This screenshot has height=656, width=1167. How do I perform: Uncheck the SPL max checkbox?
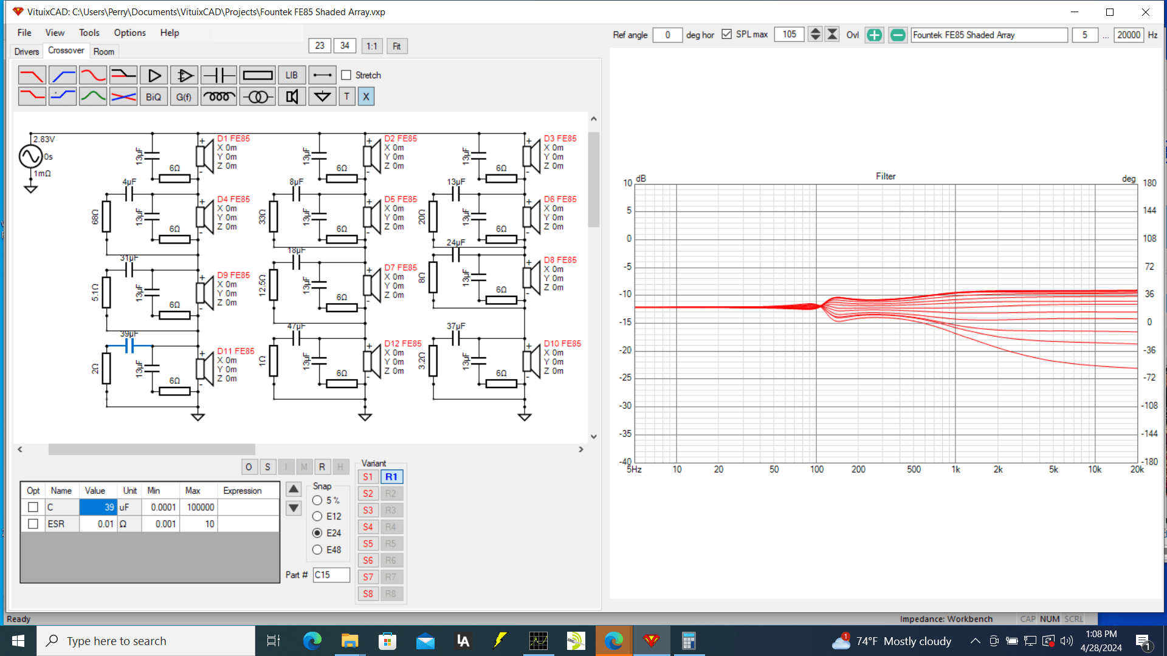pyautogui.click(x=727, y=35)
